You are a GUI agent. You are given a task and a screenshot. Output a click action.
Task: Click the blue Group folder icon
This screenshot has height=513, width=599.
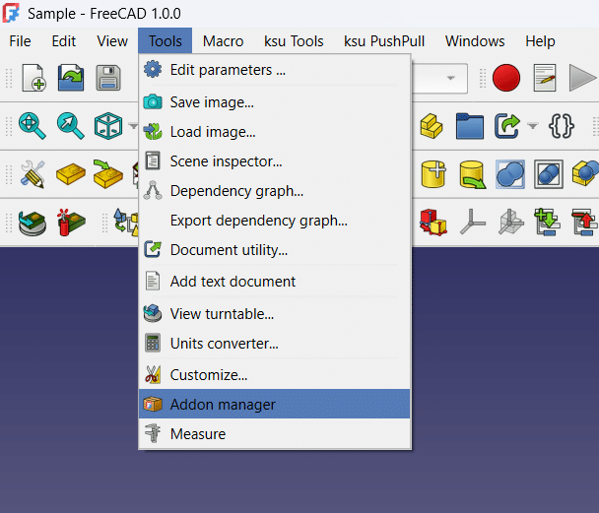[x=470, y=126]
